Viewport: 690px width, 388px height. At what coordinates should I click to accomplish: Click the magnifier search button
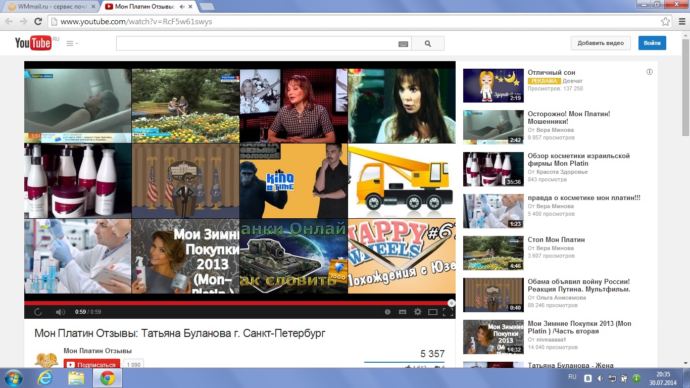[x=428, y=43]
